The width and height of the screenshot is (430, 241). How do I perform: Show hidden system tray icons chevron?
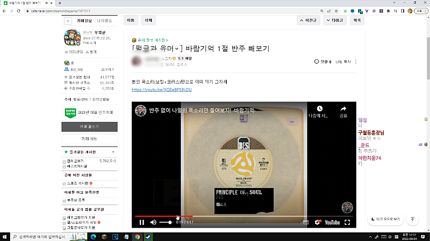370,237
